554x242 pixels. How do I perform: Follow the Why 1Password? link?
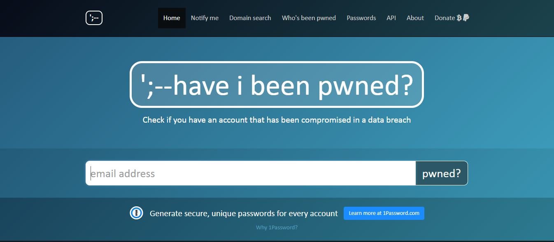click(x=277, y=227)
